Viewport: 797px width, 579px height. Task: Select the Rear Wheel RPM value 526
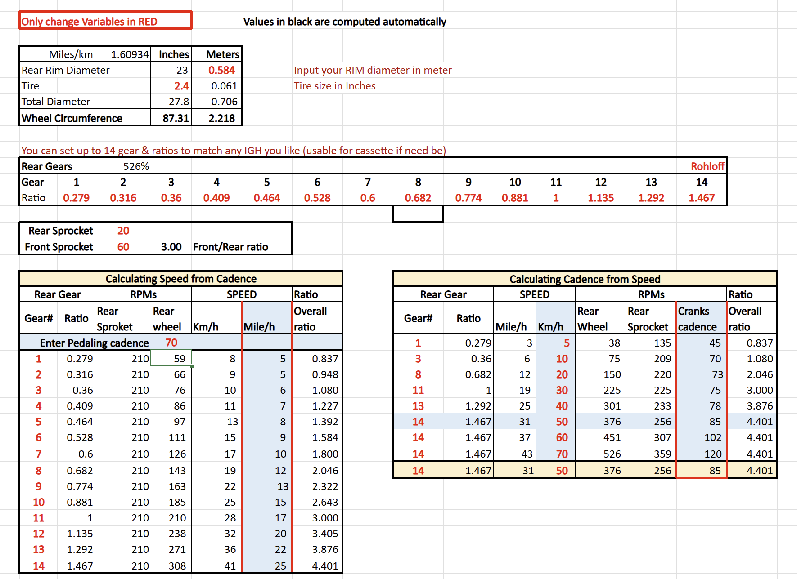[x=612, y=454]
